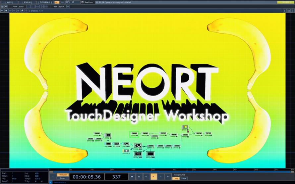Click the End value 600
Image resolution: width=295 pixels, height=184 pixels.
pyautogui.click(x=37, y=173)
